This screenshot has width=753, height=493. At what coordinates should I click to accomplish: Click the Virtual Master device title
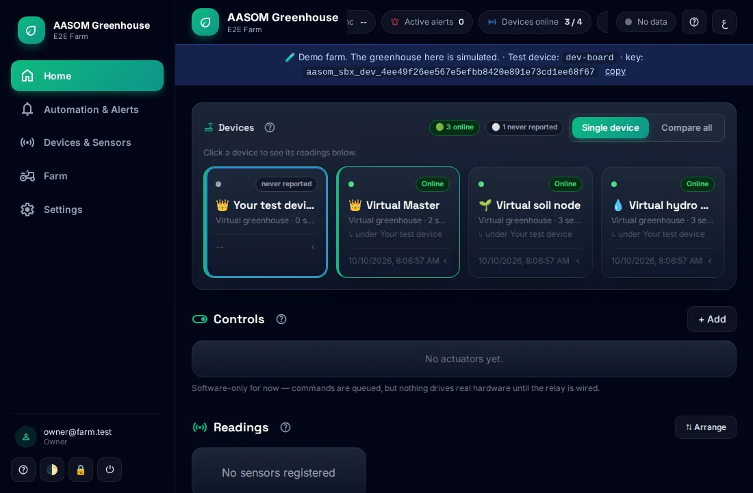pyautogui.click(x=403, y=205)
